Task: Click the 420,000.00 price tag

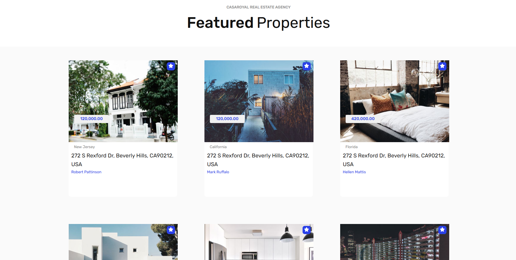Action: [363, 119]
